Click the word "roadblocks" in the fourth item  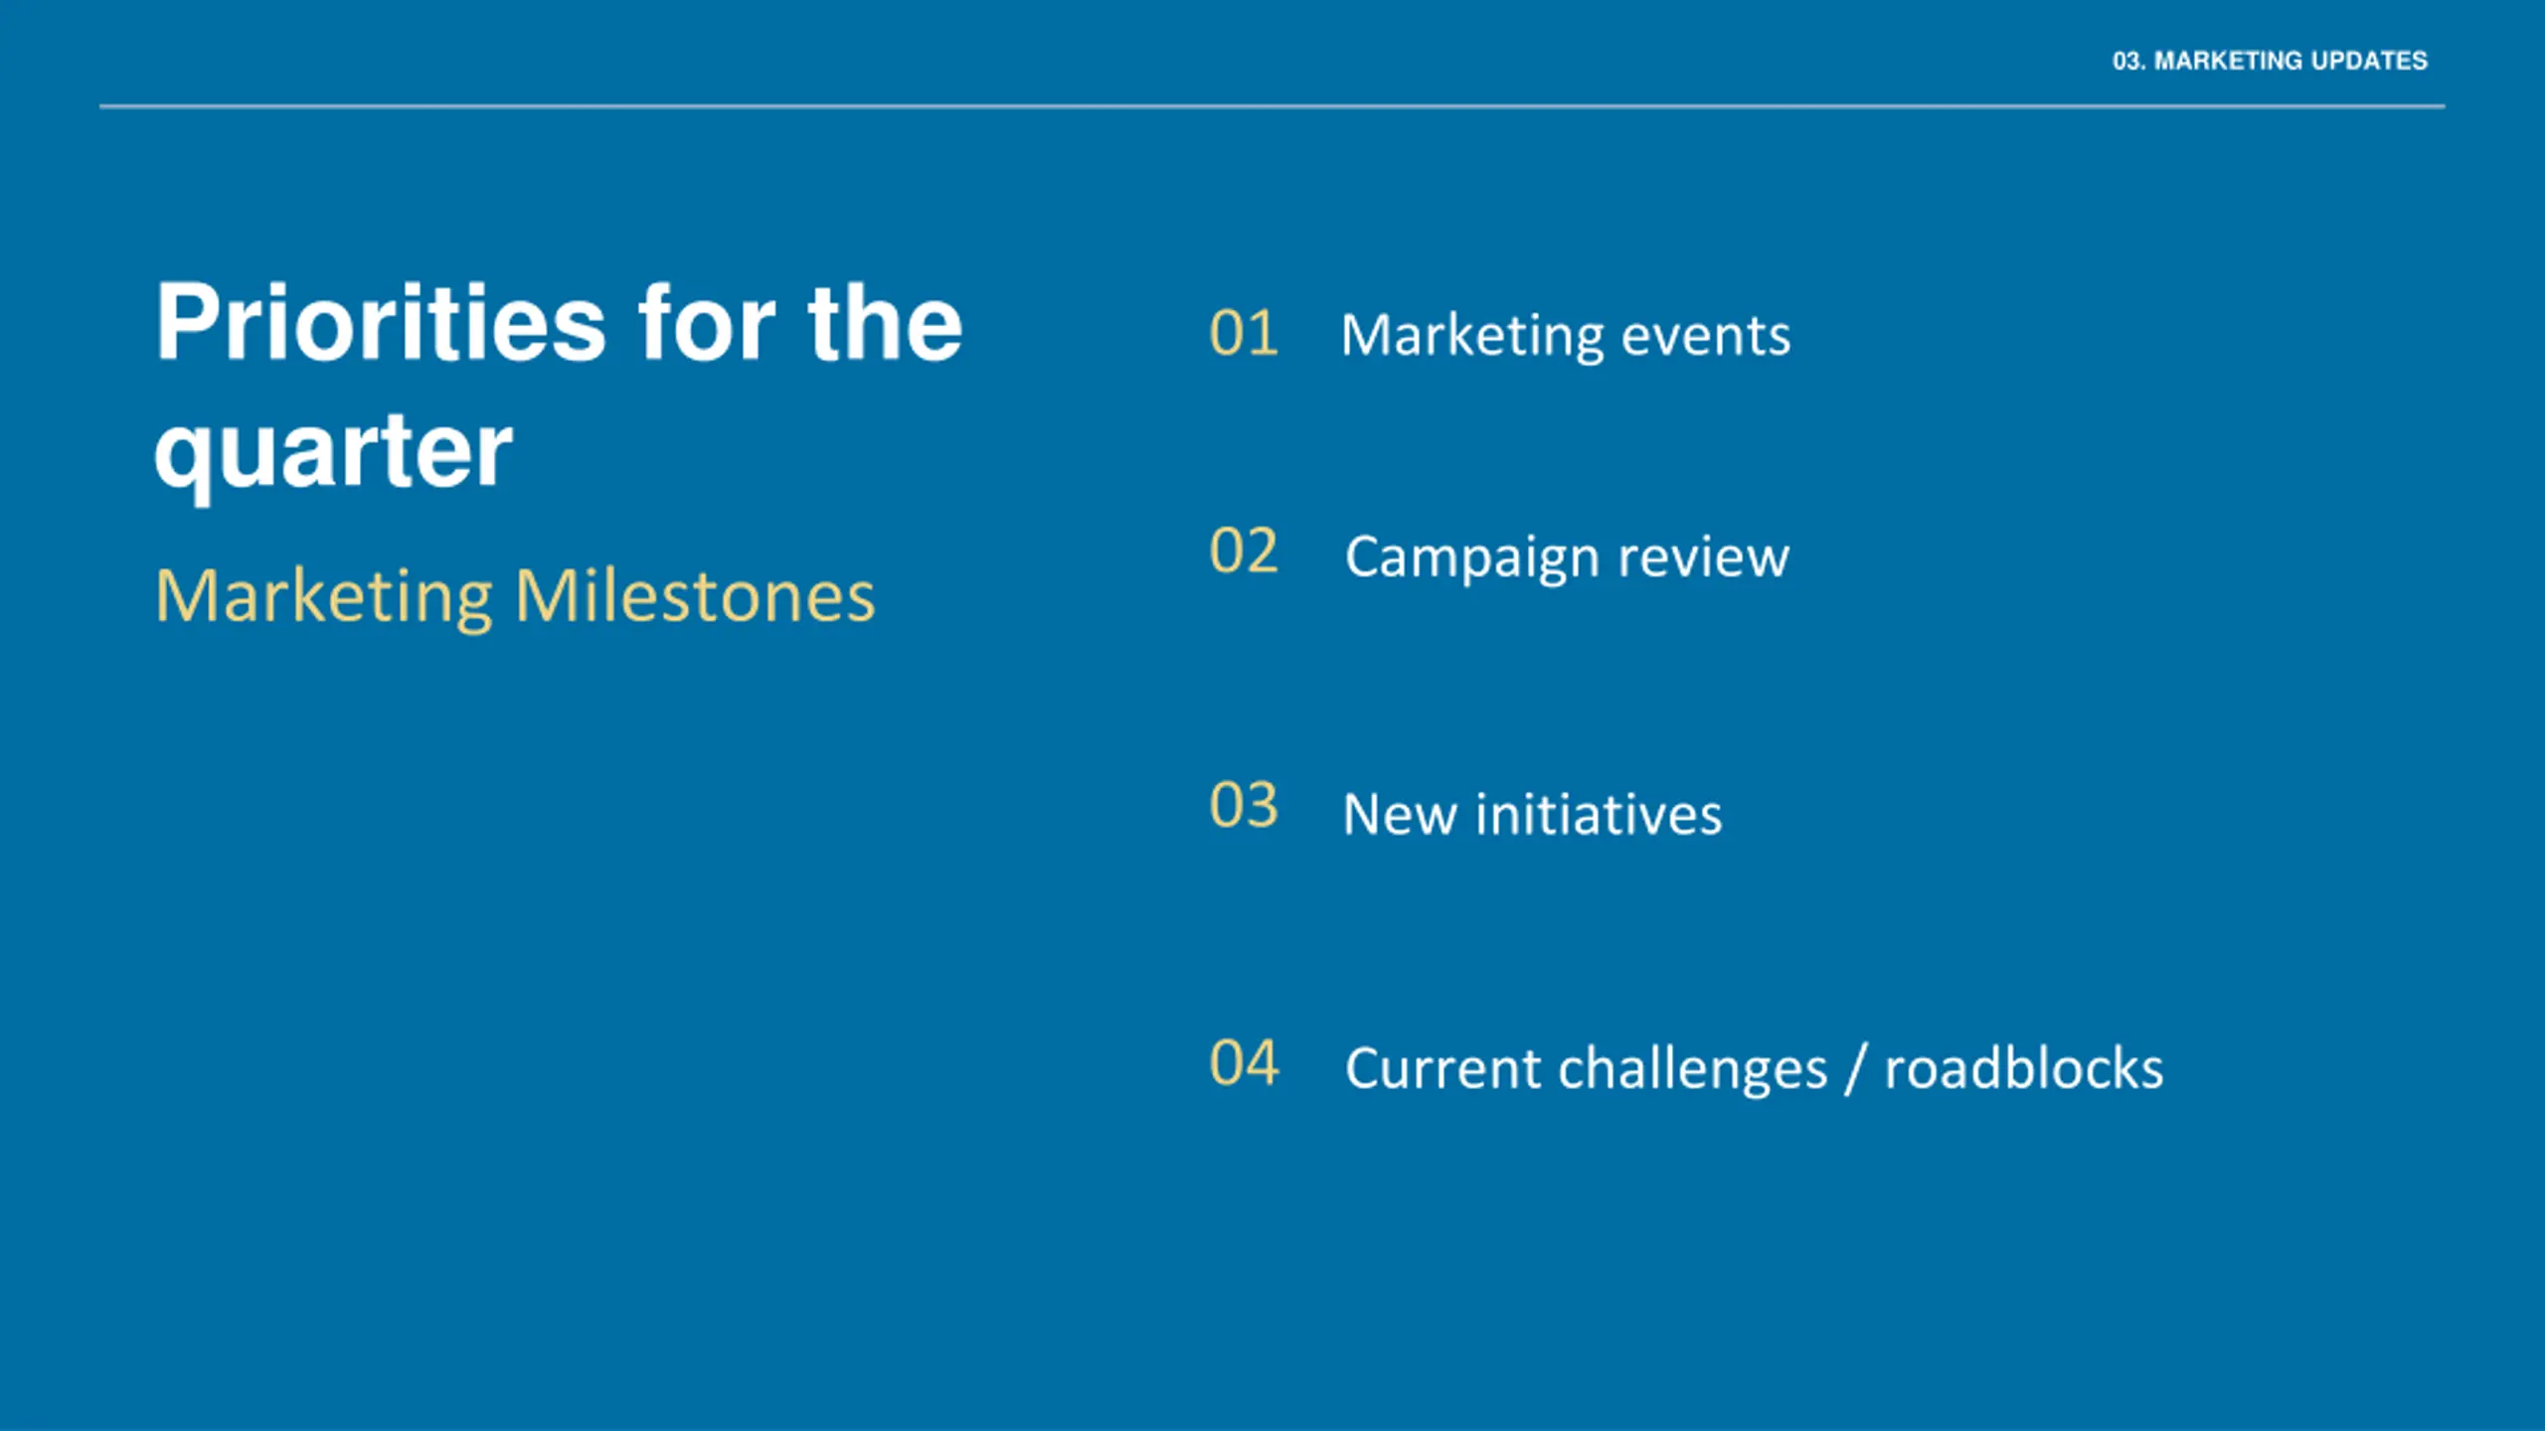(x=2024, y=1070)
